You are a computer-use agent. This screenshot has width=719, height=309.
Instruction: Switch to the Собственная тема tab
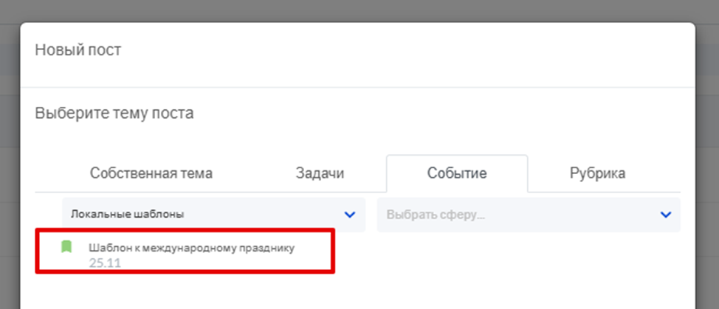151,173
